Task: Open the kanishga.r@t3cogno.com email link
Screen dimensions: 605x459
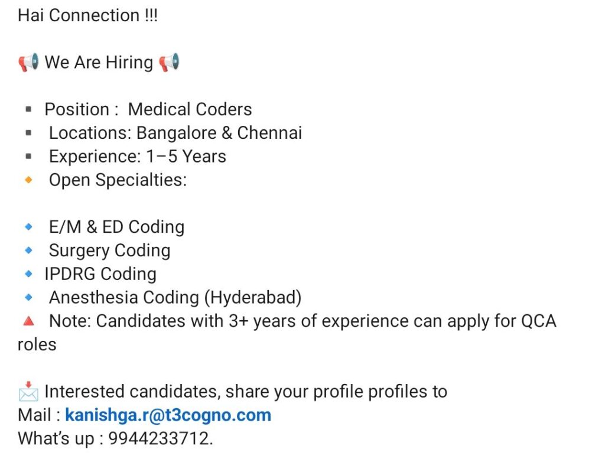Action: click(x=168, y=415)
